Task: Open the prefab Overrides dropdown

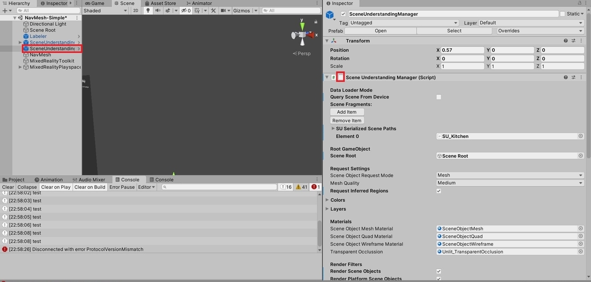Action: tap(540, 31)
